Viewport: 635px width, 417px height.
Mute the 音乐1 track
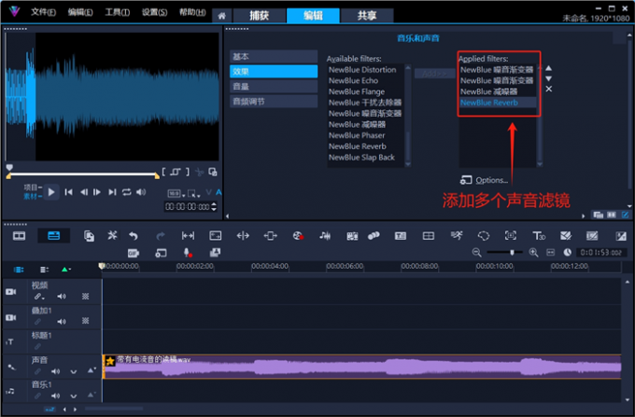[55, 396]
